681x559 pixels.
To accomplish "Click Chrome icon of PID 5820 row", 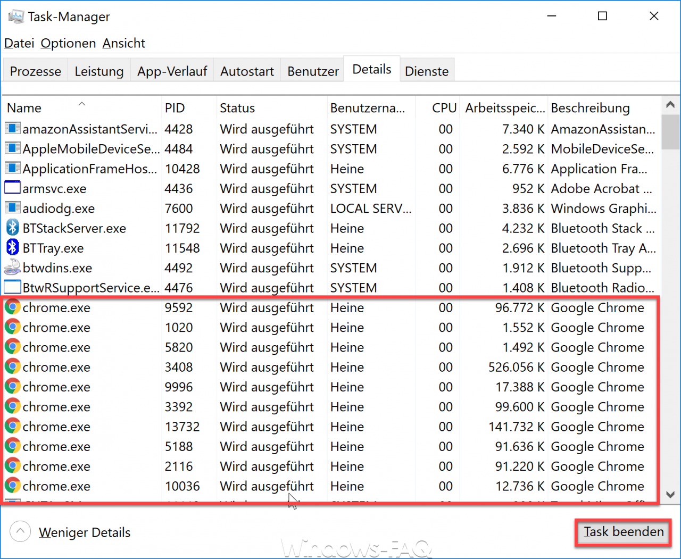I will click(x=13, y=347).
